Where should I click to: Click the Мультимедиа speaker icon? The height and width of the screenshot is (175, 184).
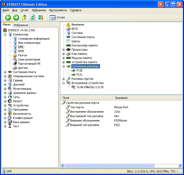(x=10, y=89)
